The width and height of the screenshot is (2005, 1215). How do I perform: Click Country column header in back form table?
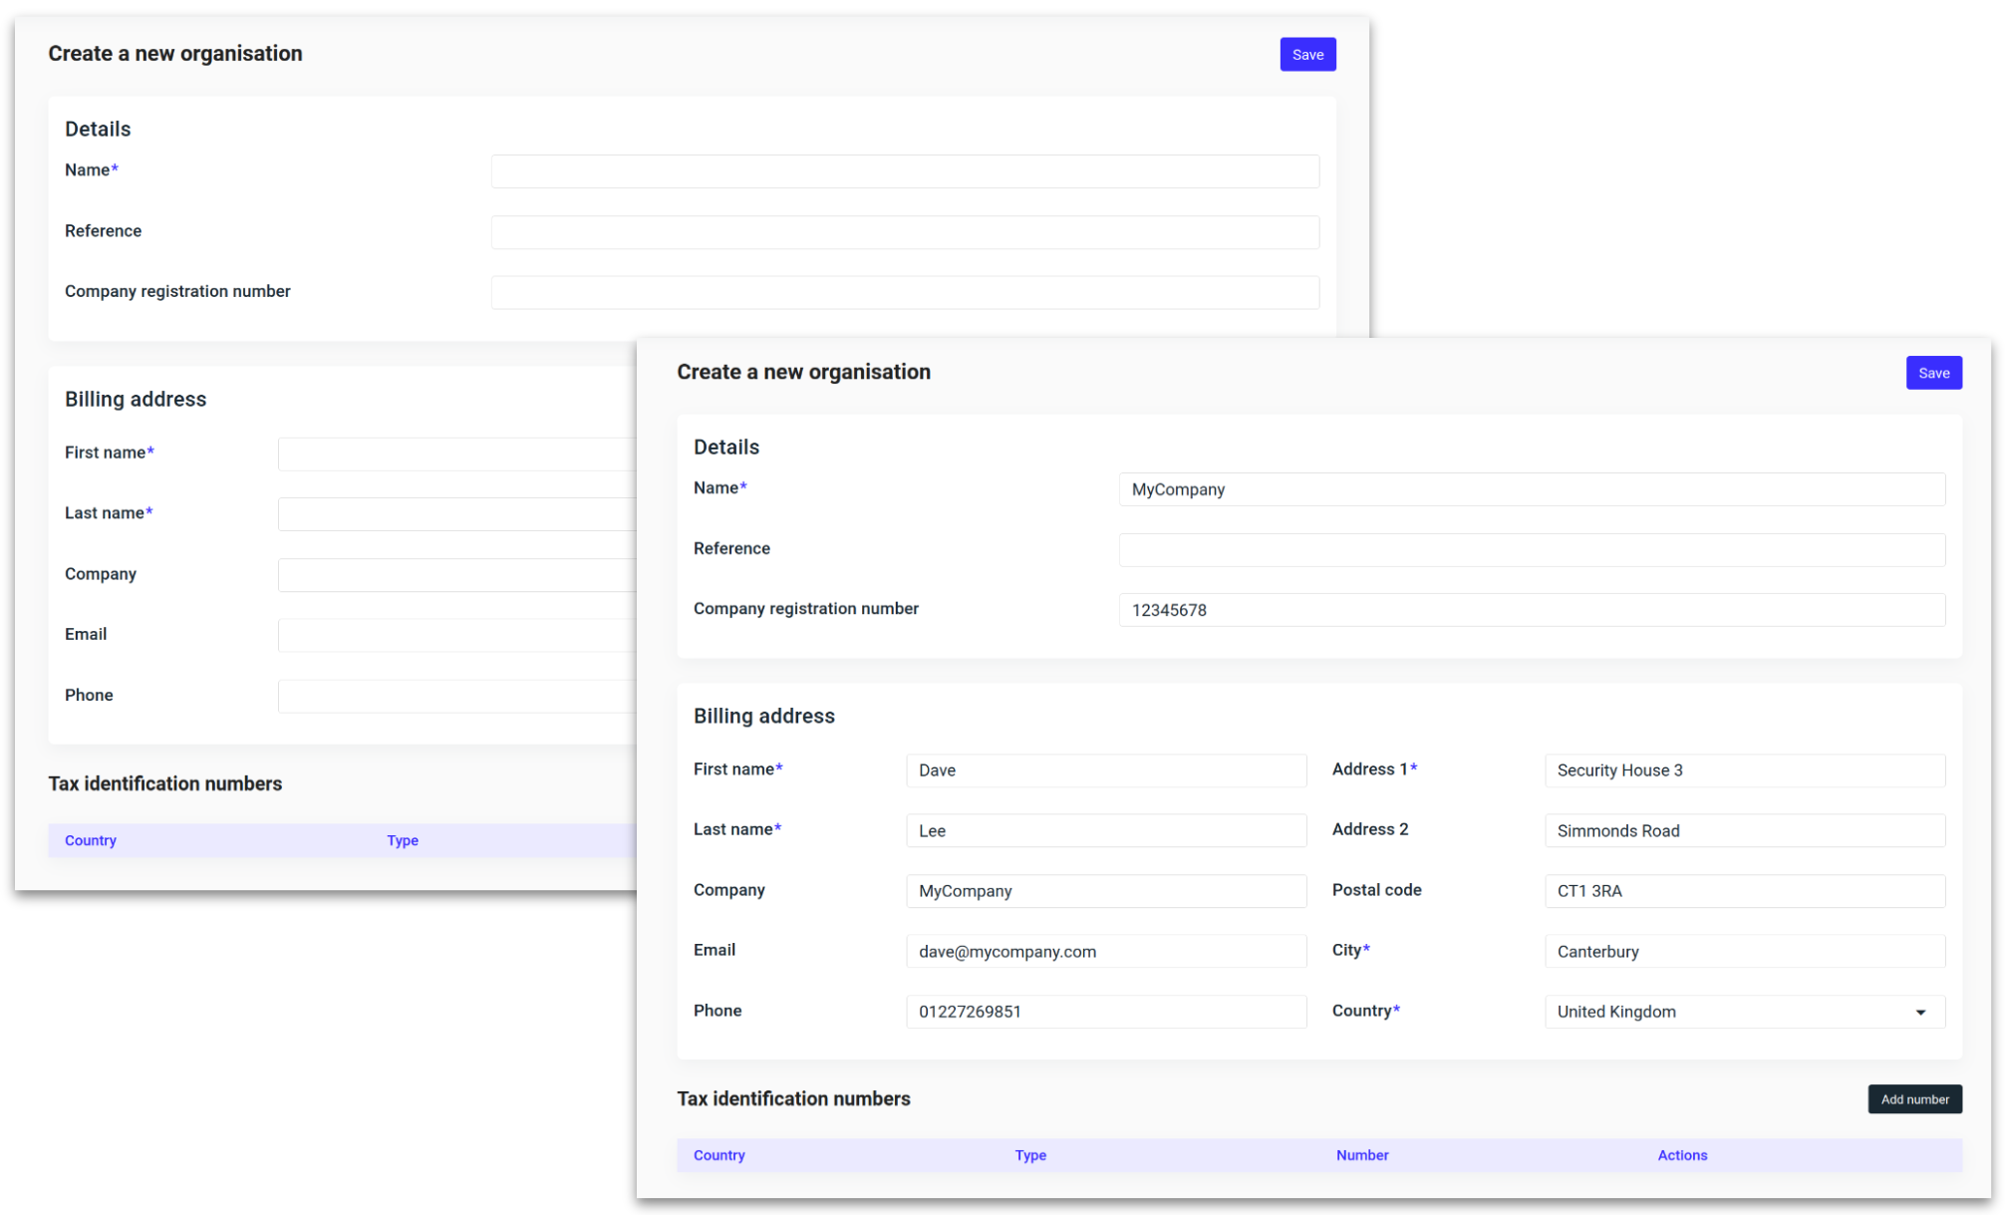91,840
